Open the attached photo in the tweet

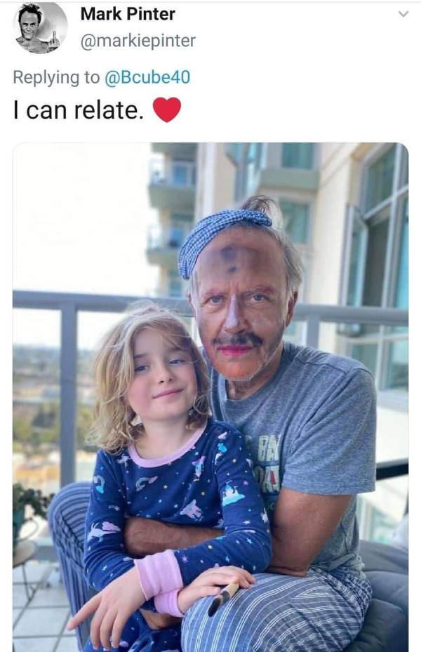(x=210, y=397)
